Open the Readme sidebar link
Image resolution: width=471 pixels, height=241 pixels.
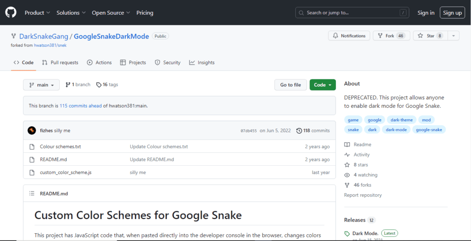click(358, 145)
